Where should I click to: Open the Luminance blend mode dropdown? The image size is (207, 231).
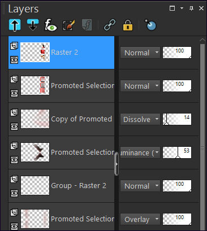(x=140, y=152)
